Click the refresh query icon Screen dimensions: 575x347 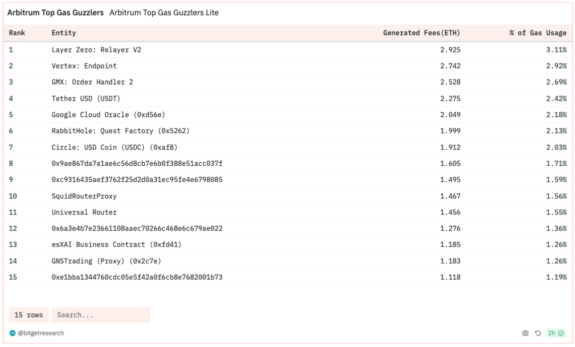click(x=538, y=333)
